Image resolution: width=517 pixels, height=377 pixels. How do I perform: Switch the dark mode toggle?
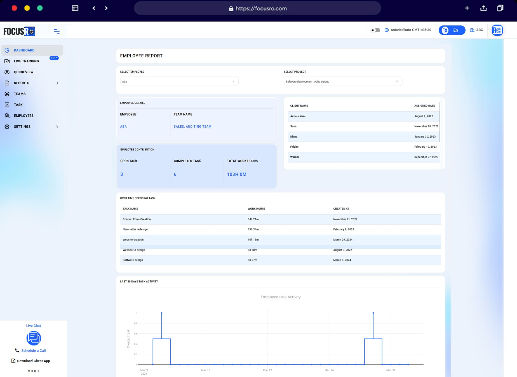coord(376,30)
